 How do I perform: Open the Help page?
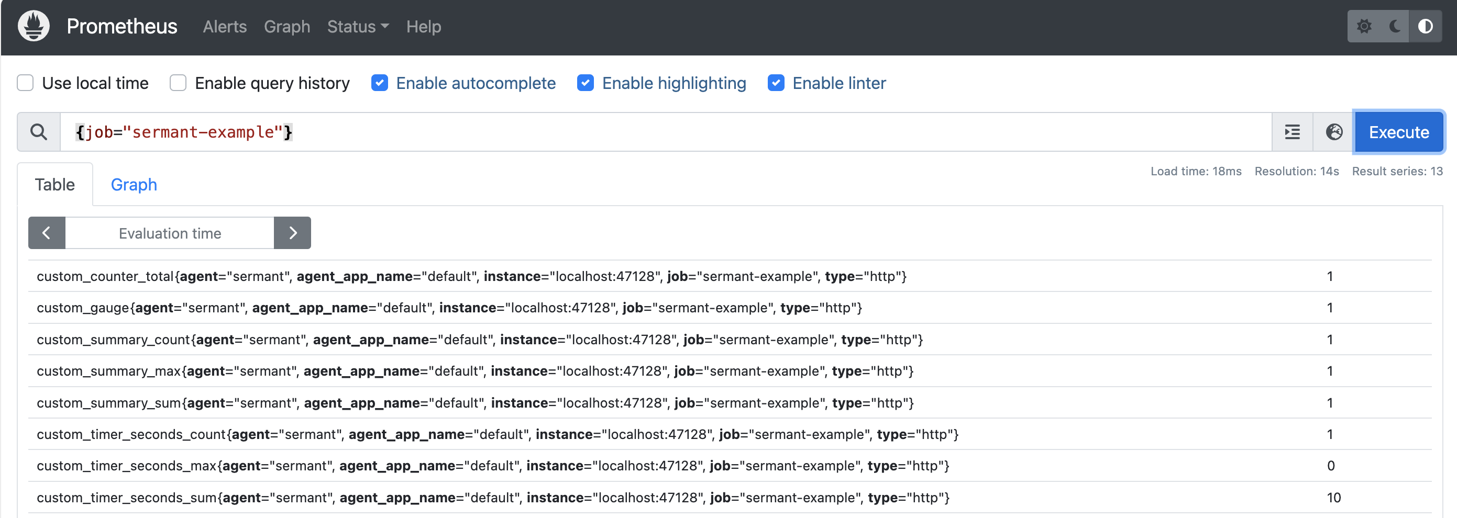click(424, 27)
